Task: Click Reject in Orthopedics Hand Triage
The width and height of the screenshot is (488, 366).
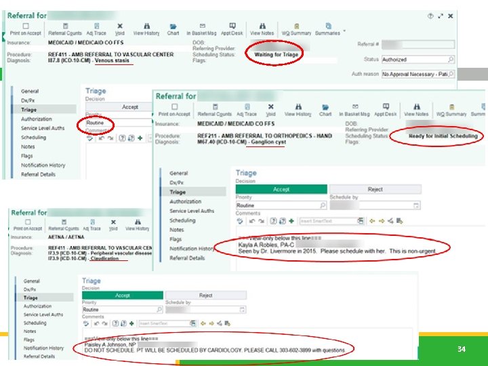Action: tap(375, 189)
